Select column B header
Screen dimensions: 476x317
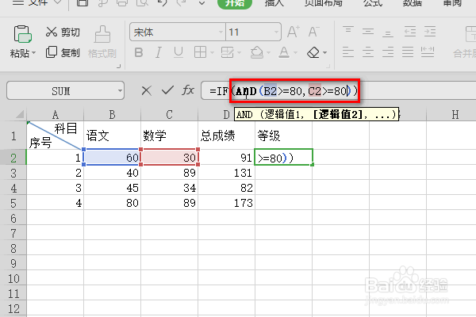tap(112, 115)
